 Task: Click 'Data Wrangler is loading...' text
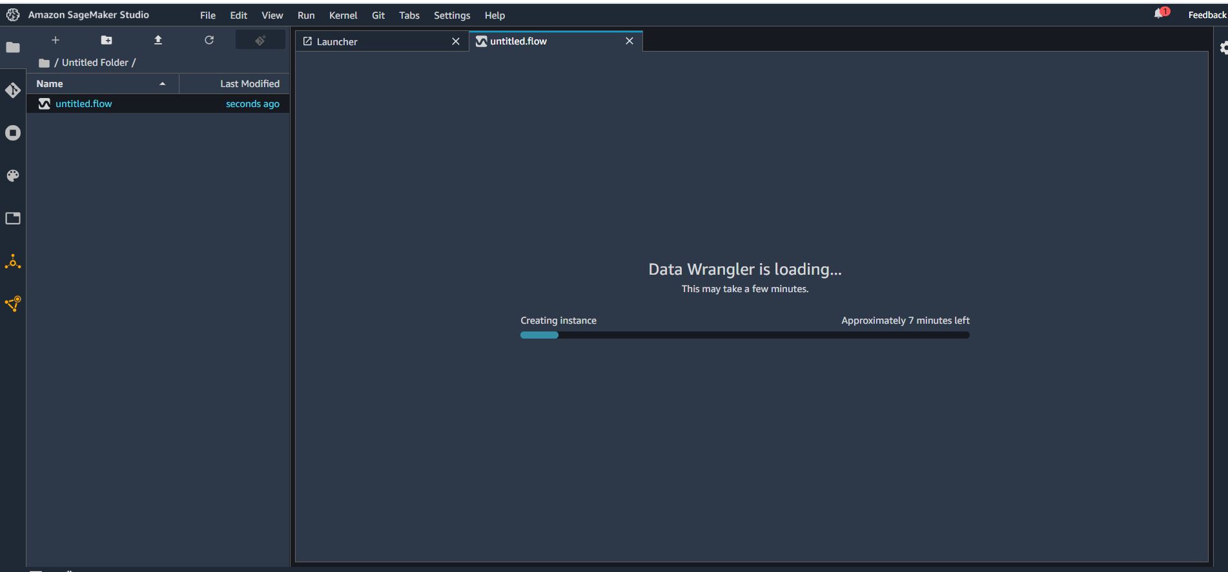pyautogui.click(x=744, y=270)
